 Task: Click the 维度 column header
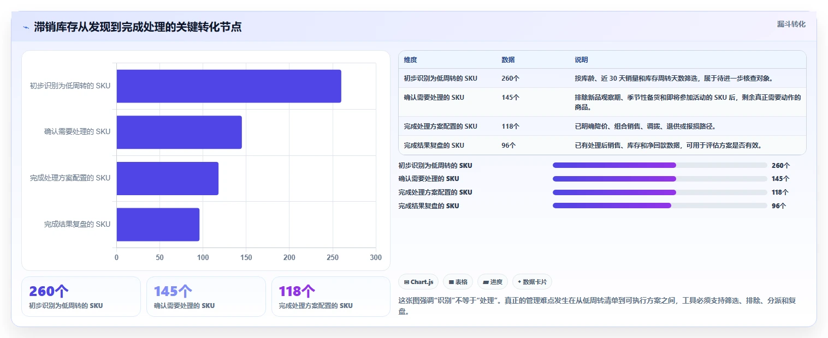[410, 60]
